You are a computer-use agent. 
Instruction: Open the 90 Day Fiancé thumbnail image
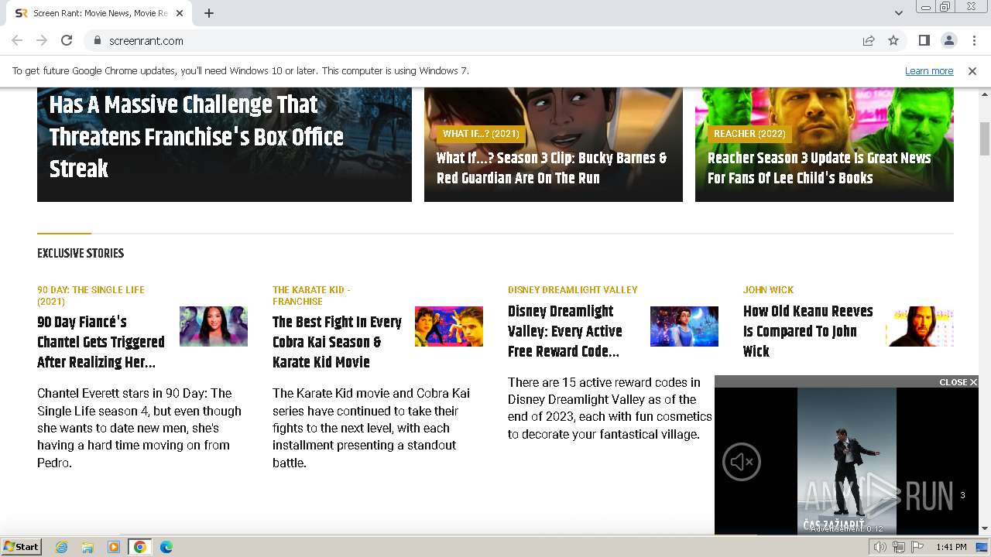214,326
